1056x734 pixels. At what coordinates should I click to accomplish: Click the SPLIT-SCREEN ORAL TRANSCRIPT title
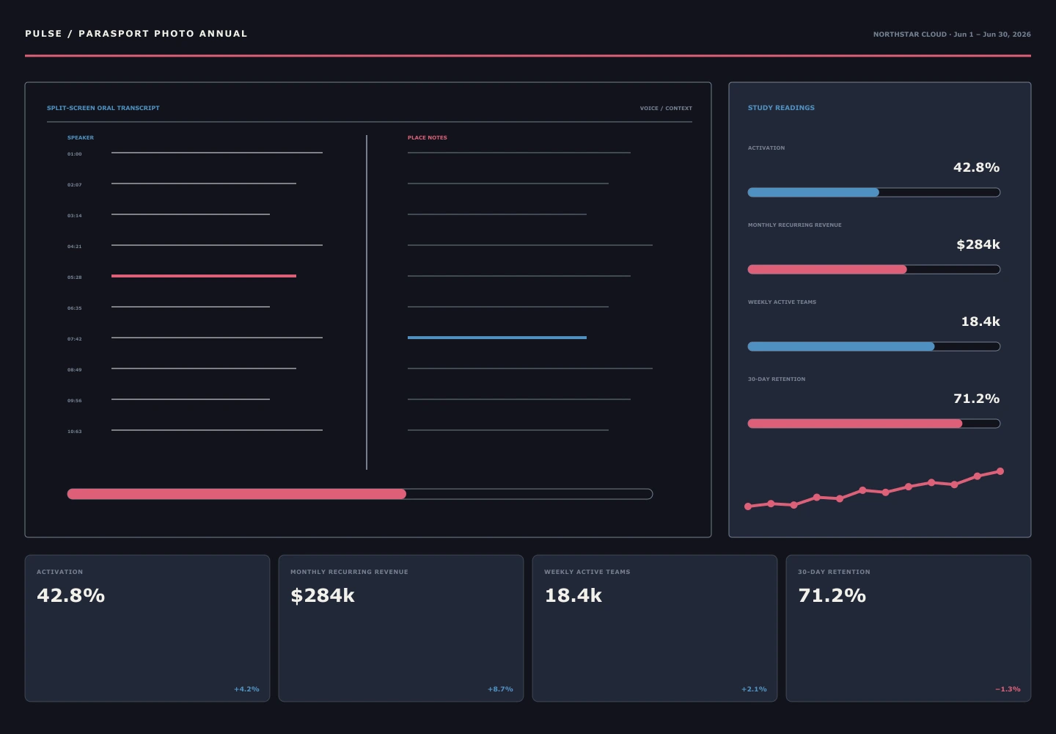(x=103, y=108)
